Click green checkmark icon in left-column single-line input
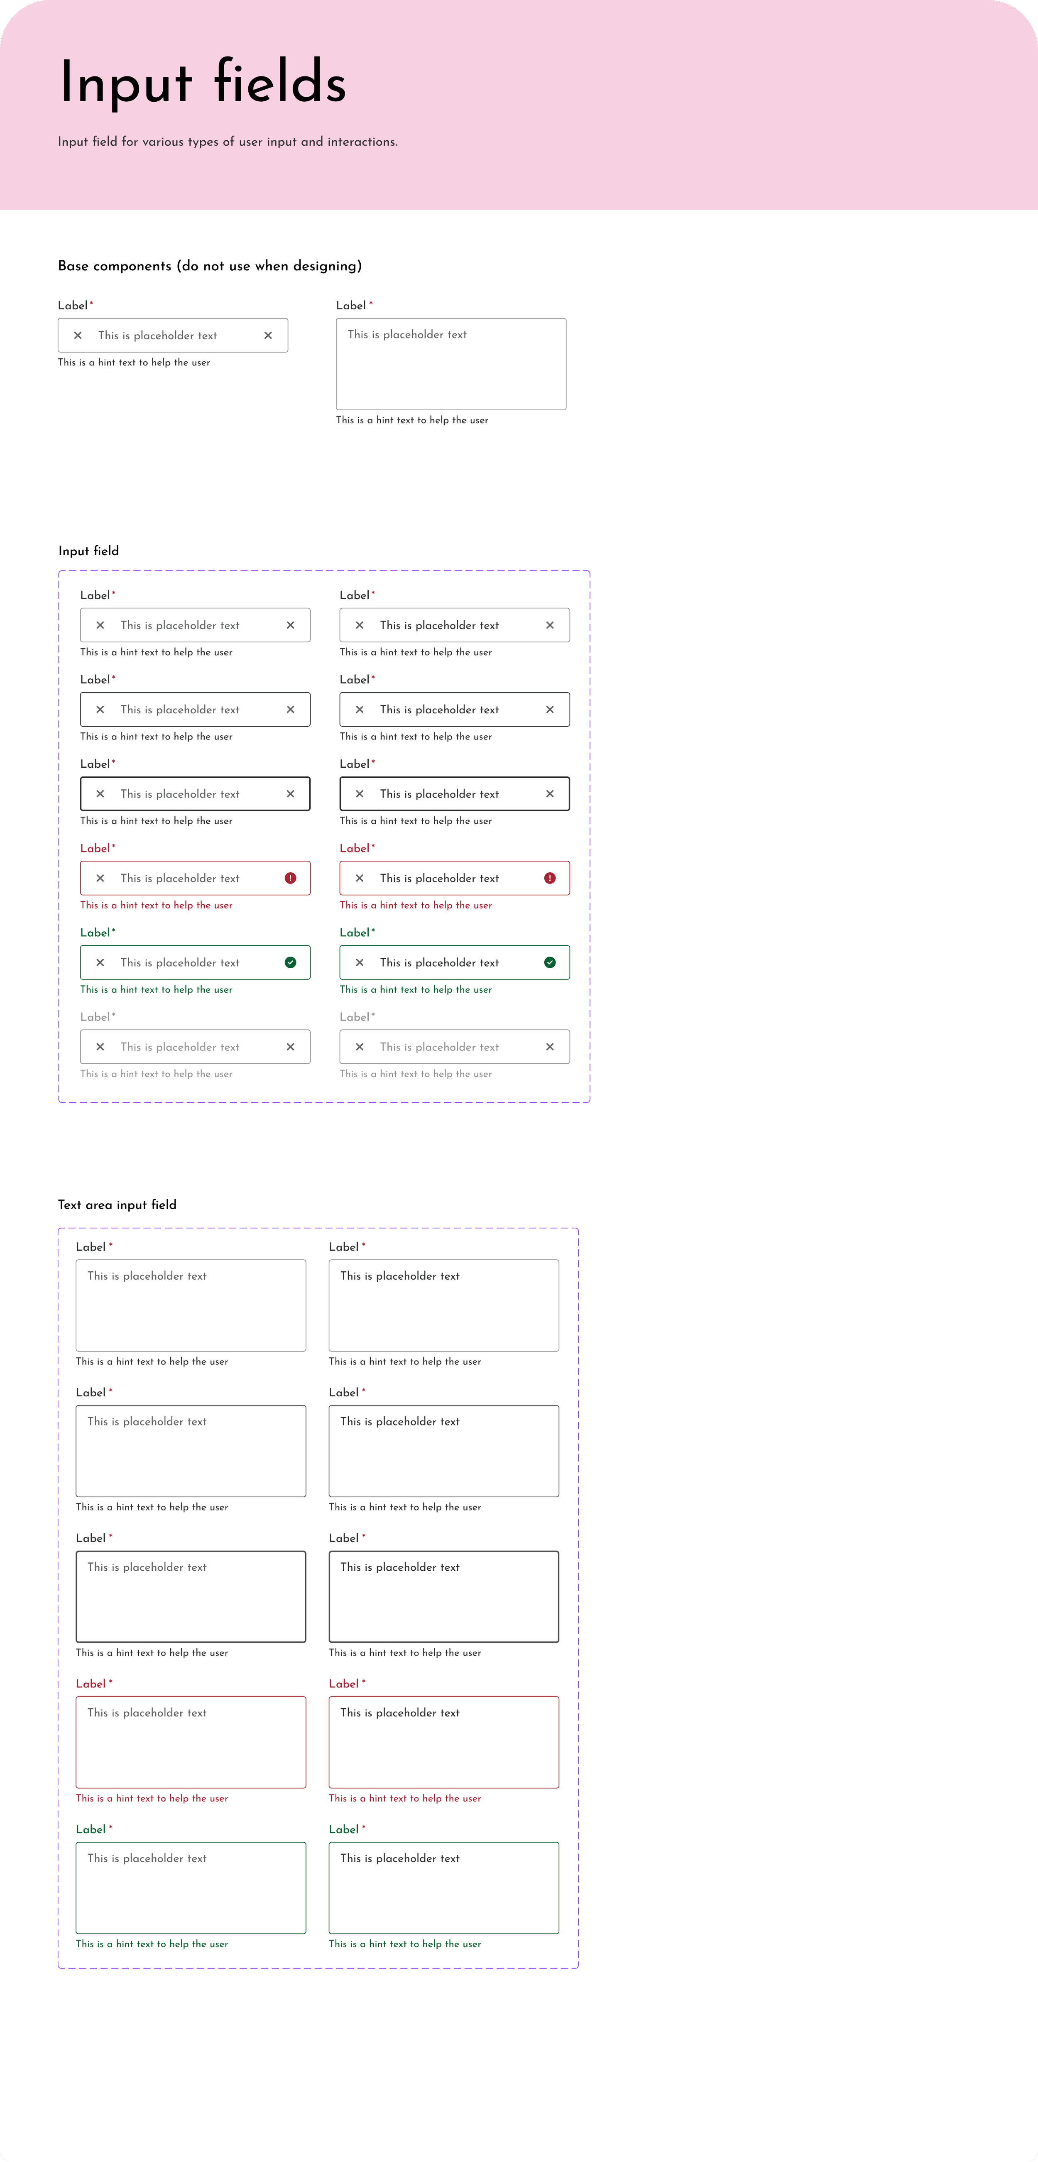 point(290,962)
